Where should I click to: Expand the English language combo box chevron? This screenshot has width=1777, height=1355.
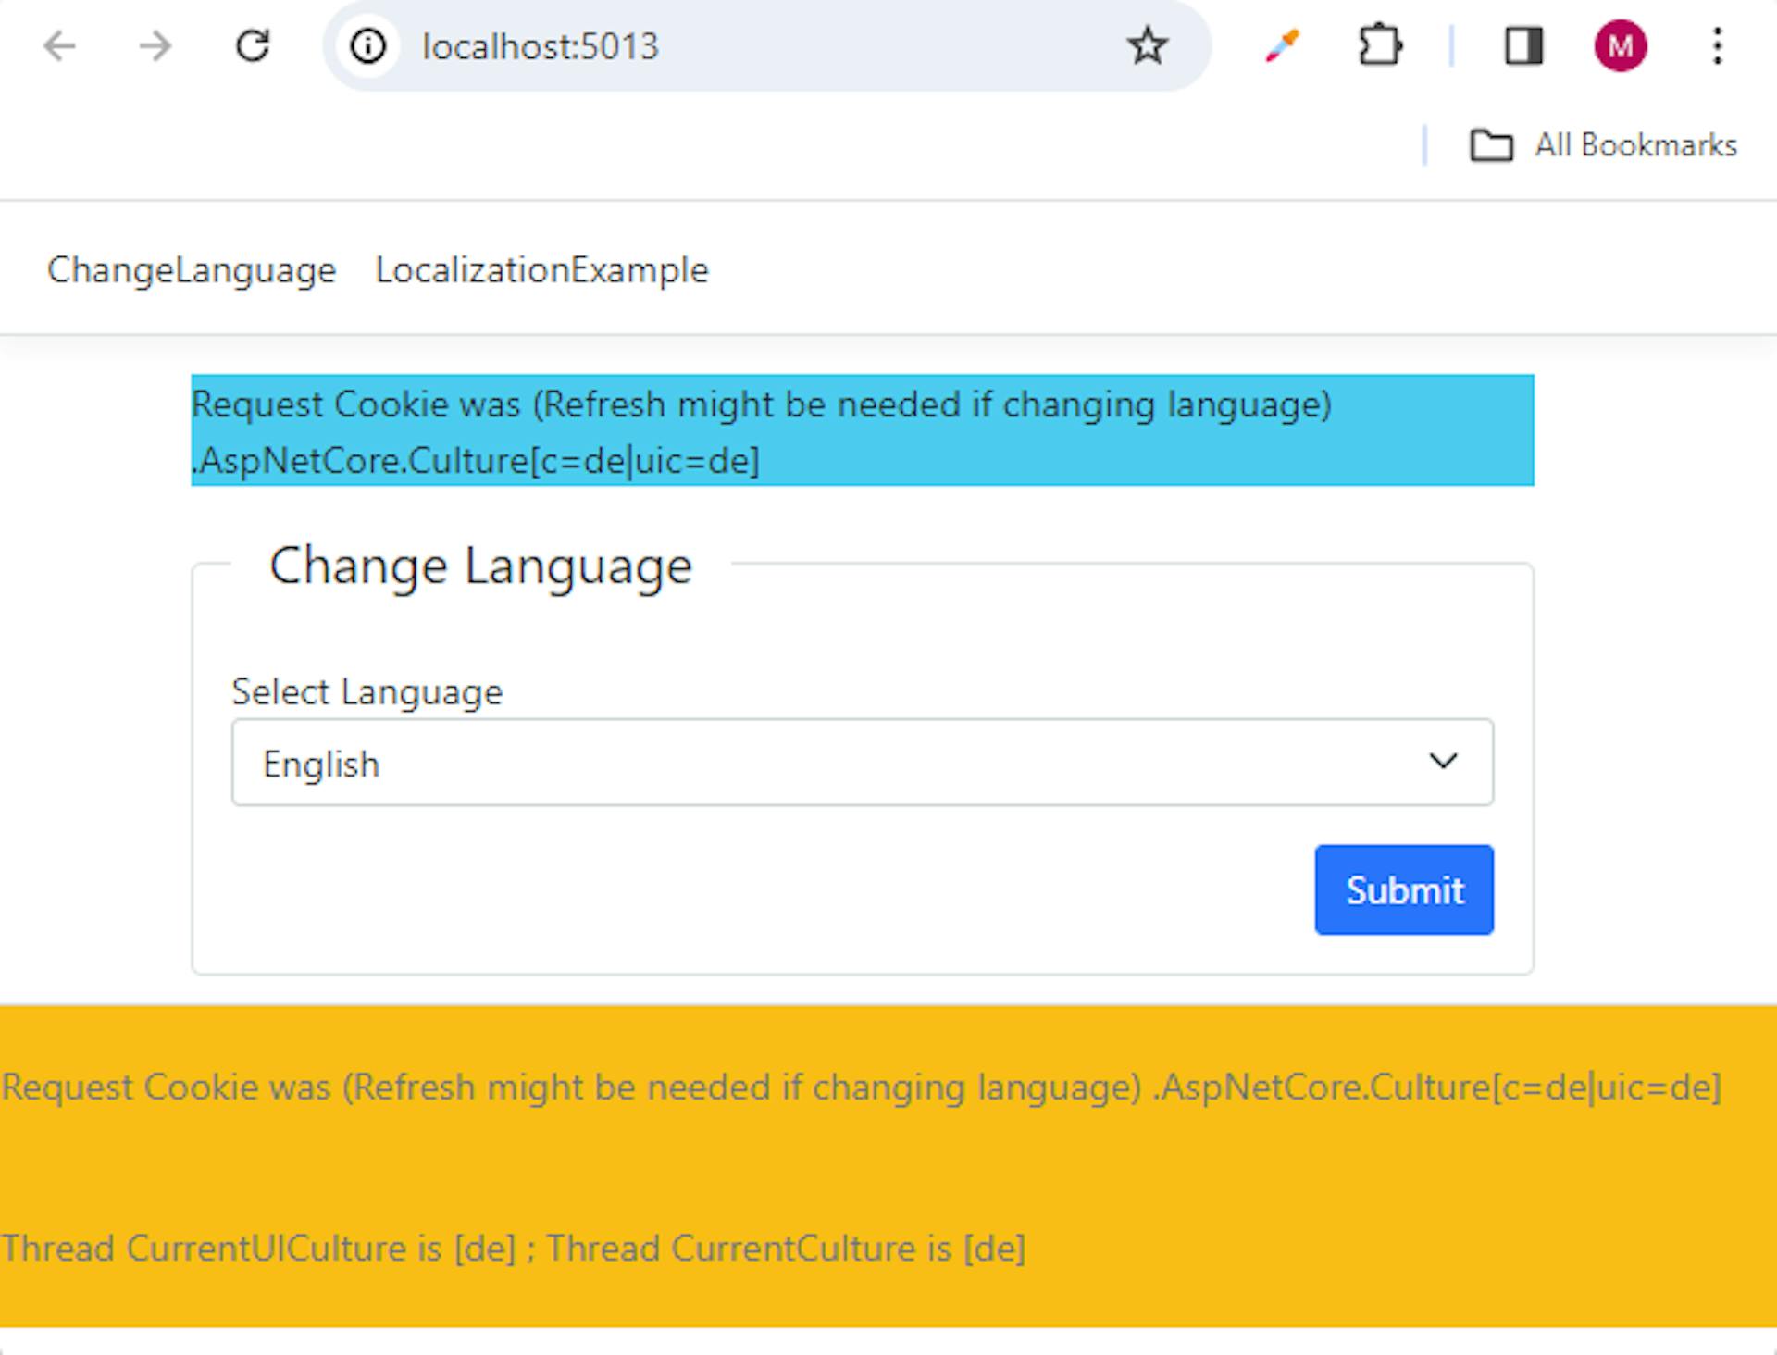click(x=1444, y=762)
